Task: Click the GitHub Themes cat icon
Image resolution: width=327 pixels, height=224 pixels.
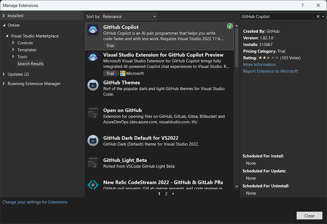Action: coord(93,85)
